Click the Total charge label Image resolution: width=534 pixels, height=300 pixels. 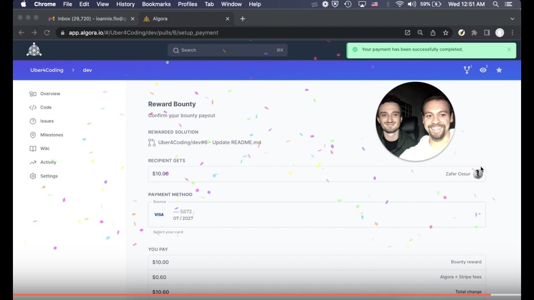468,292
